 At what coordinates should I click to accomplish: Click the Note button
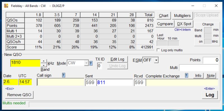click(x=211, y=76)
